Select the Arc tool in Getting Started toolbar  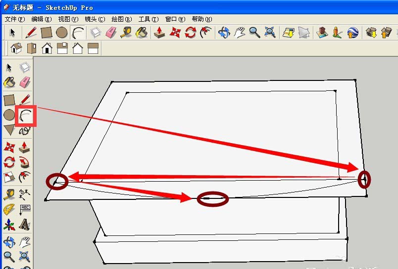tap(77, 33)
